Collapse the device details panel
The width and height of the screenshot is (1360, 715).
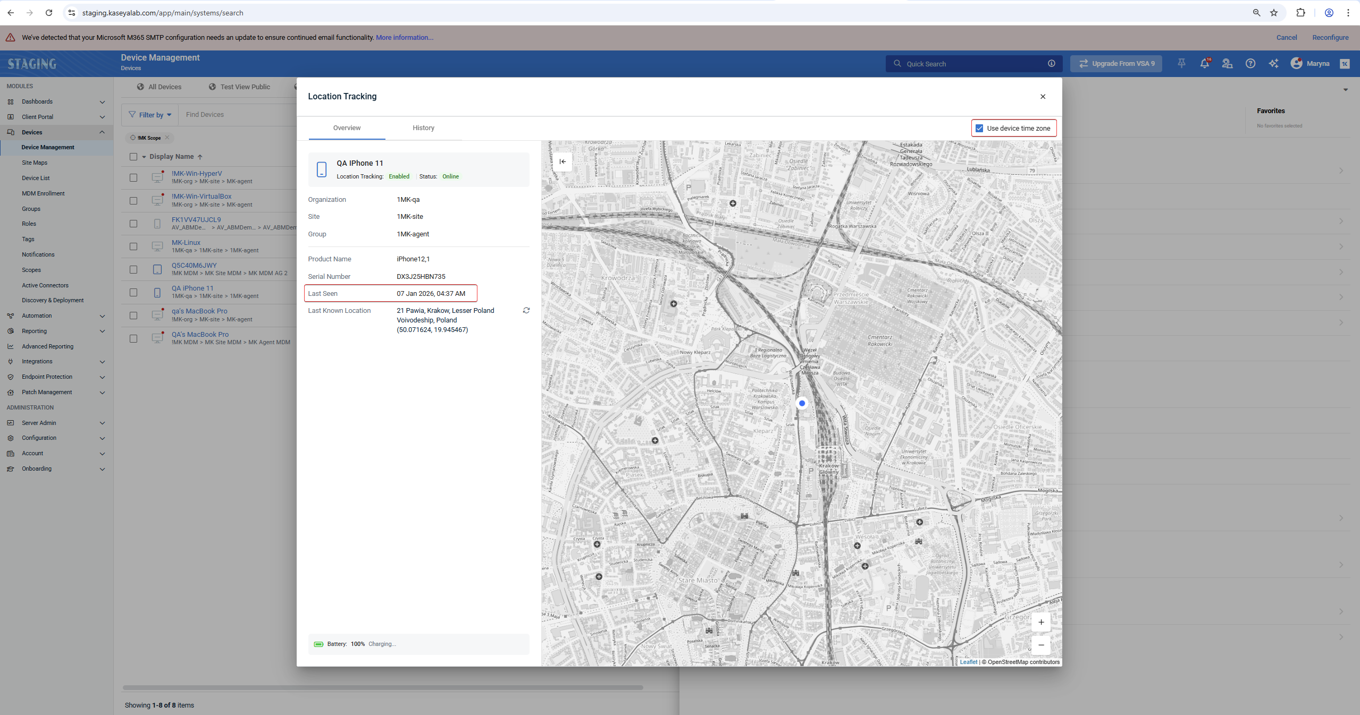(563, 161)
